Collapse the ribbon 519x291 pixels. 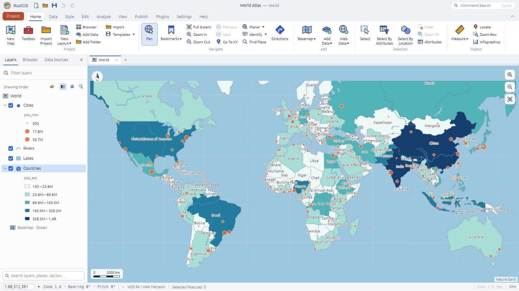tap(513, 16)
